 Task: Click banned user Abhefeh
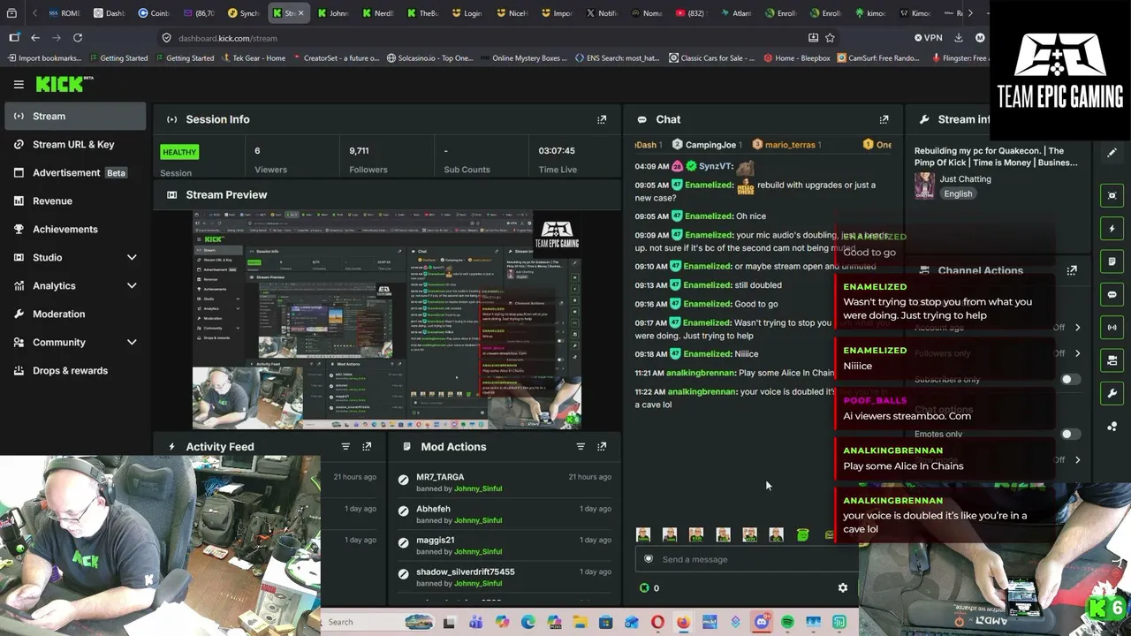[433, 509]
